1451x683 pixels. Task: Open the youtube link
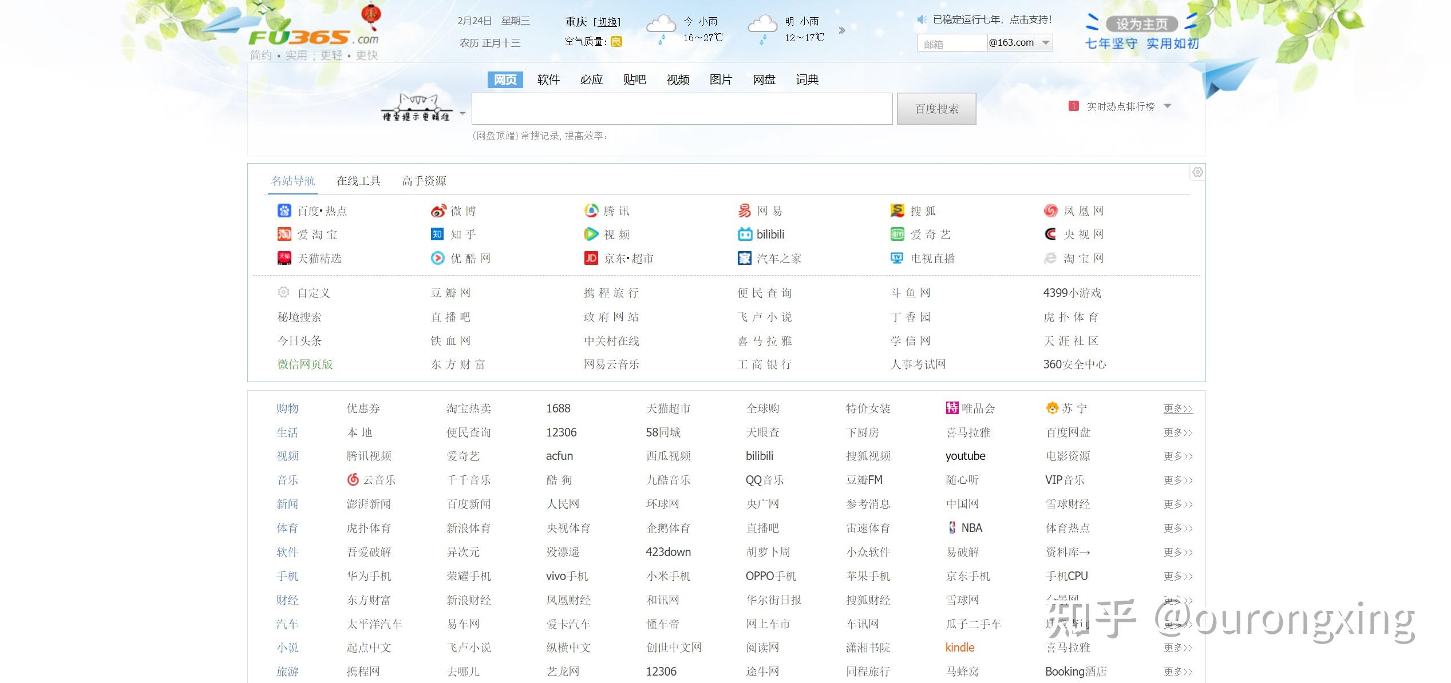[x=965, y=456]
